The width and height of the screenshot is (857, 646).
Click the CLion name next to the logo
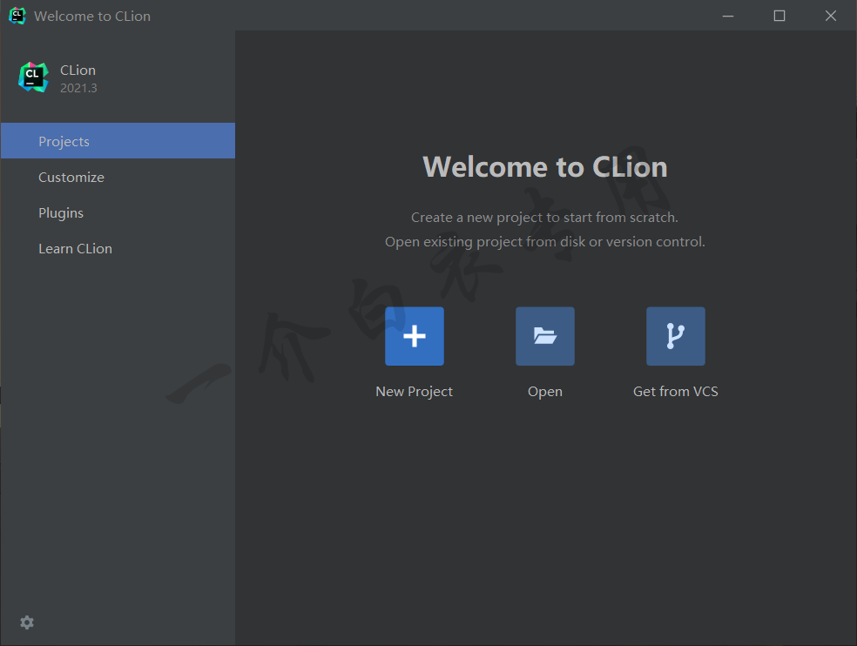coord(78,71)
